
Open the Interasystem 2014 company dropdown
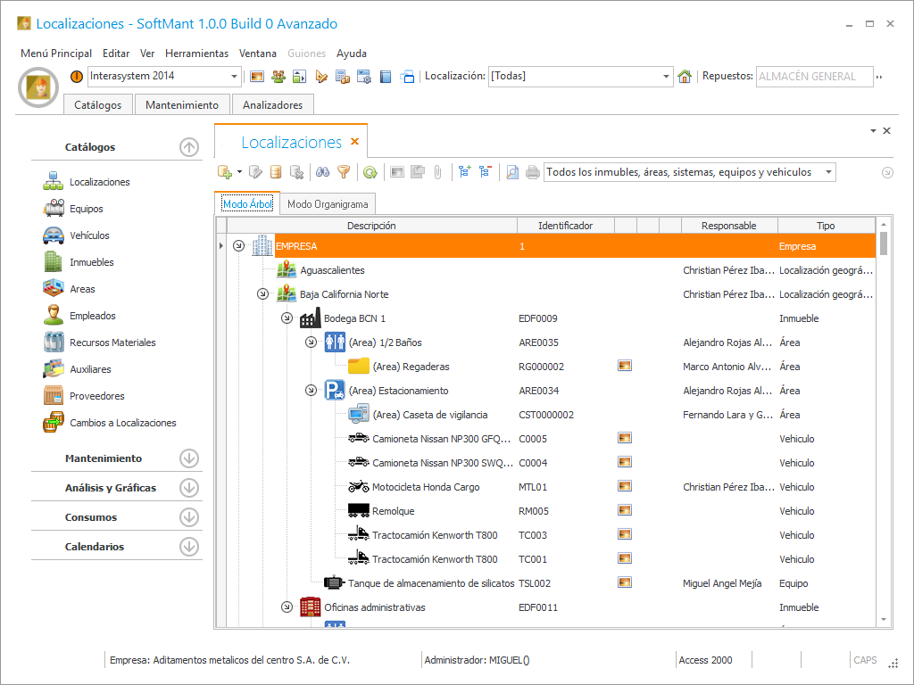[x=235, y=77]
